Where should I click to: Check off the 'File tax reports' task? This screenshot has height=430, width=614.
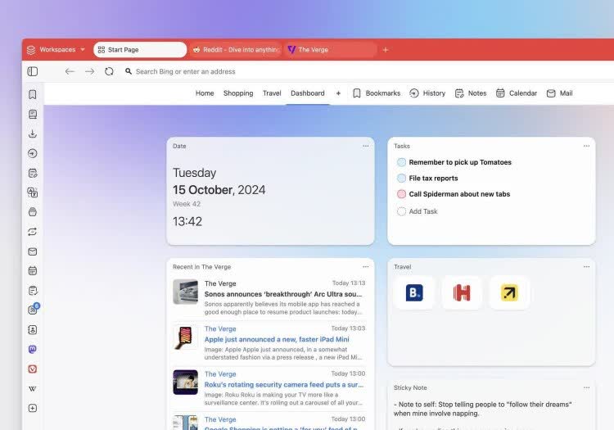tap(401, 178)
